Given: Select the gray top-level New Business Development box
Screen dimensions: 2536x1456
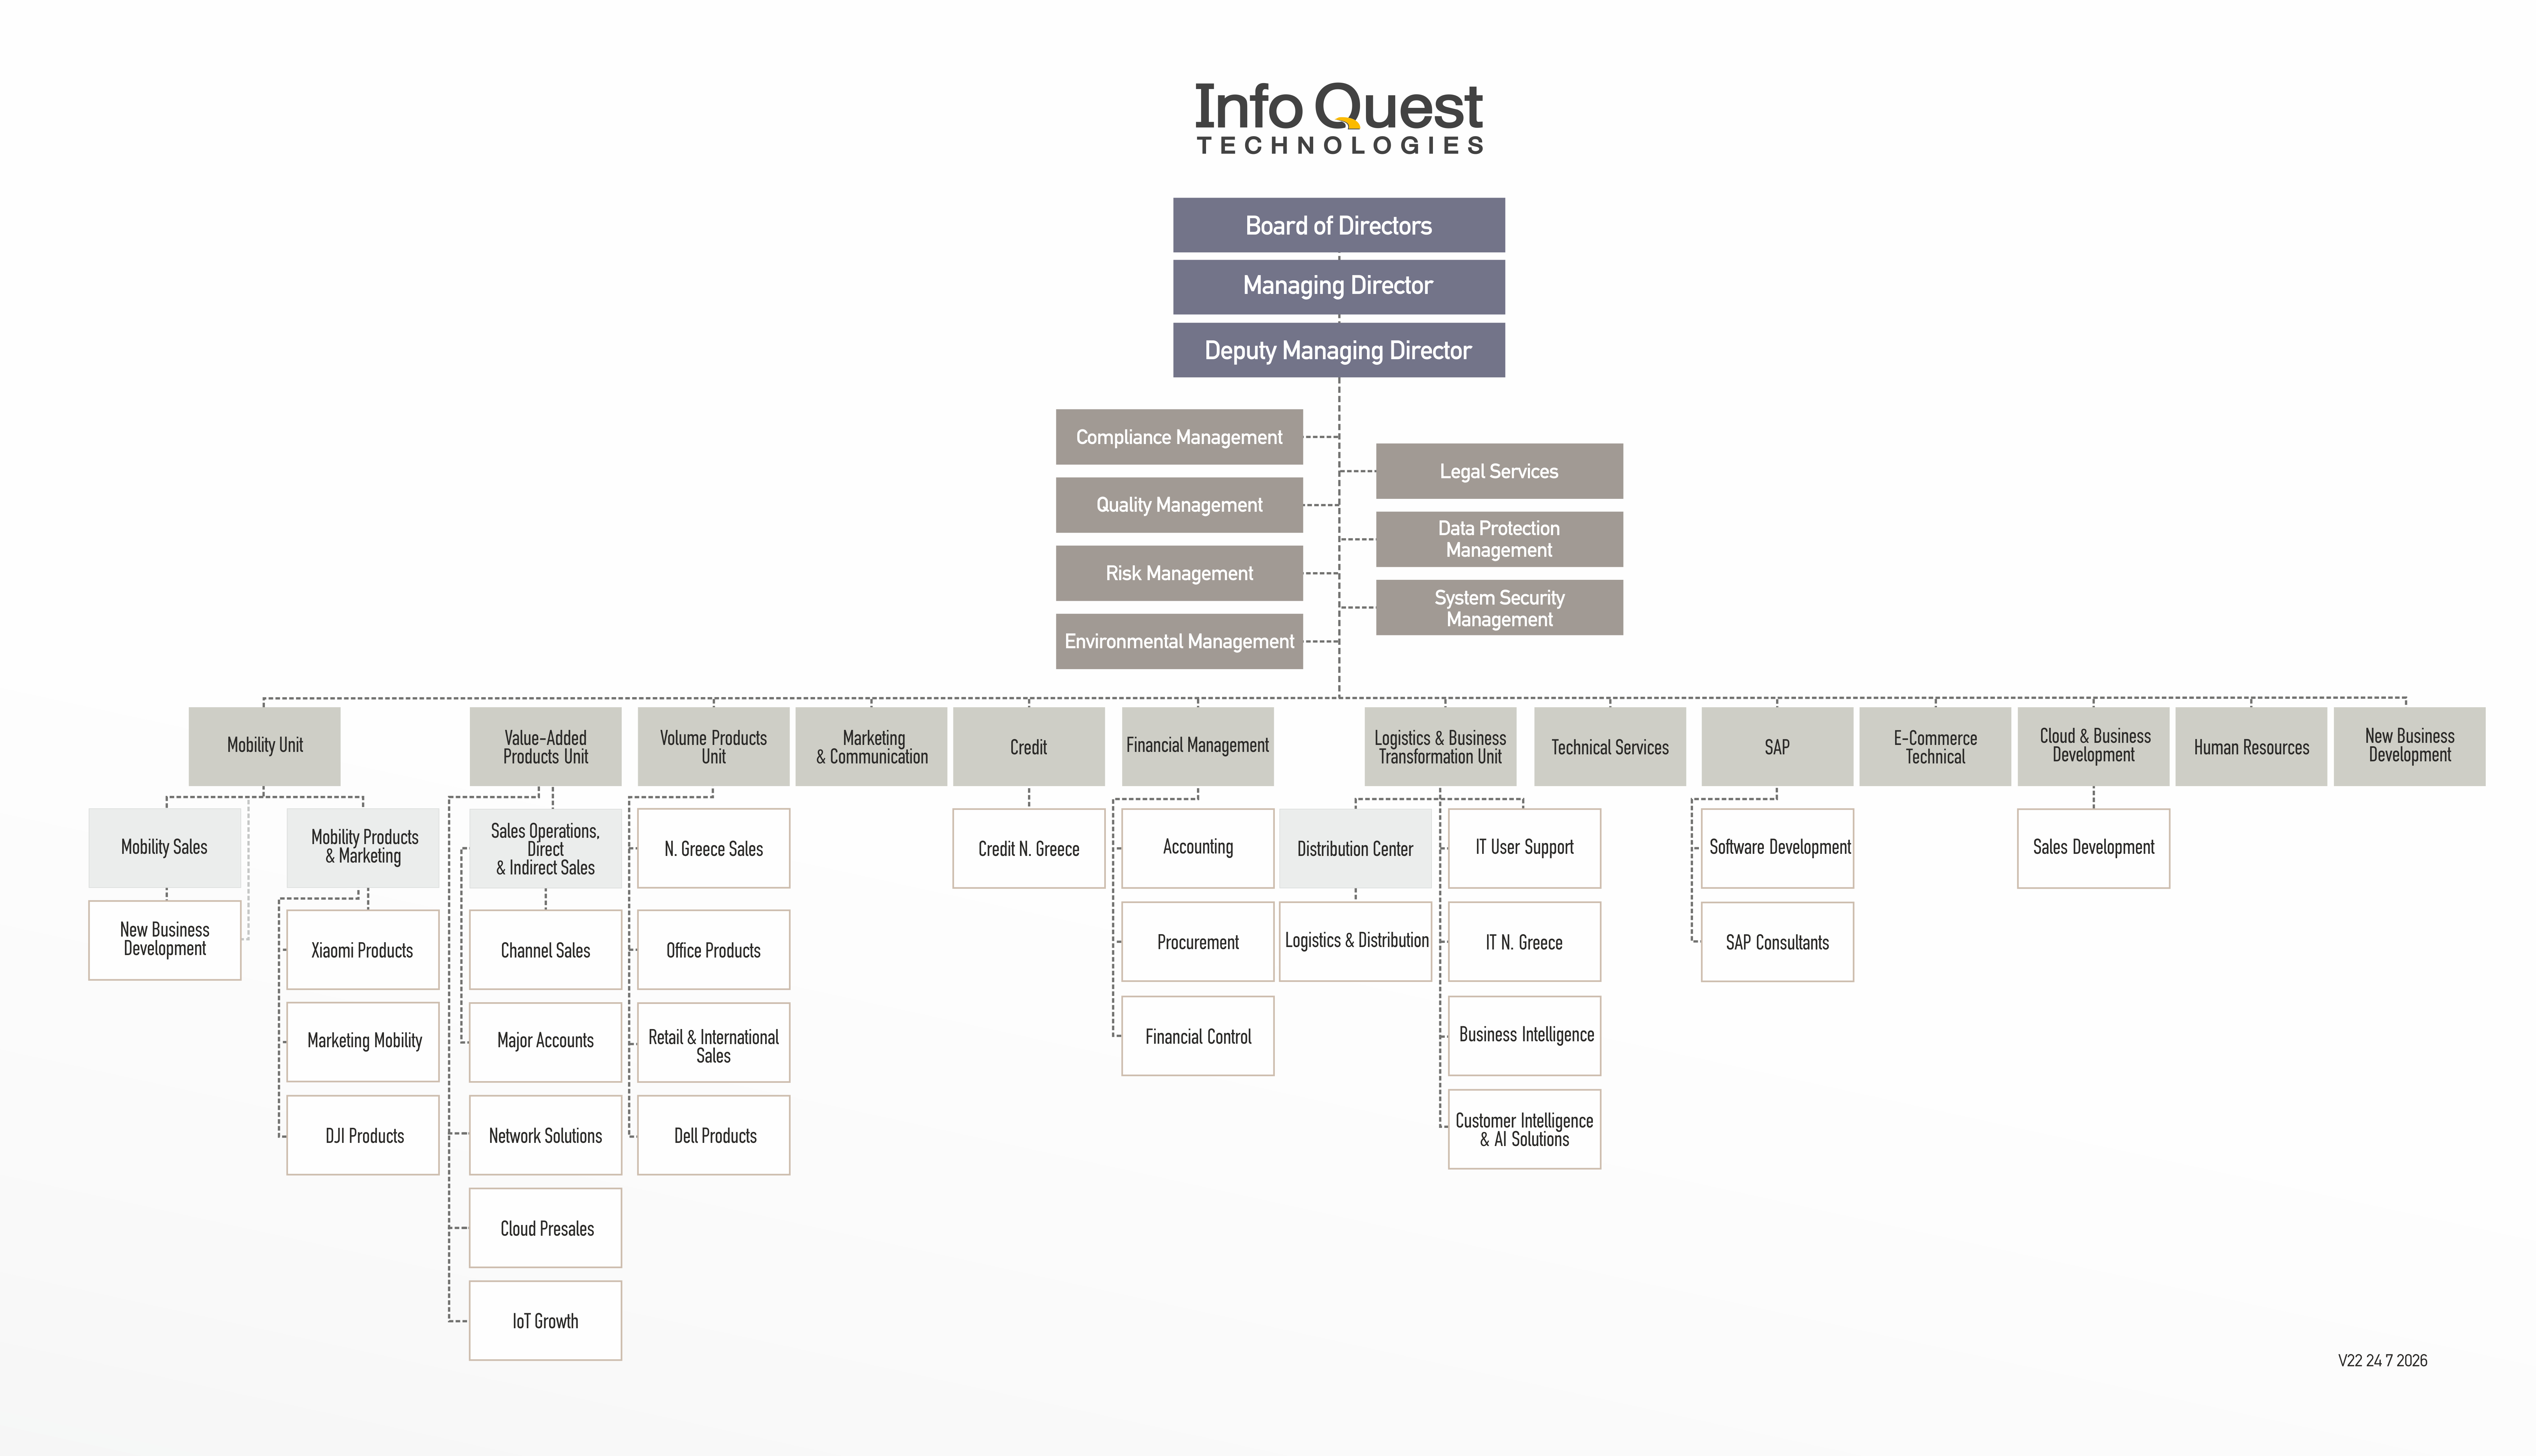Looking at the screenshot, I should pos(2409,746).
